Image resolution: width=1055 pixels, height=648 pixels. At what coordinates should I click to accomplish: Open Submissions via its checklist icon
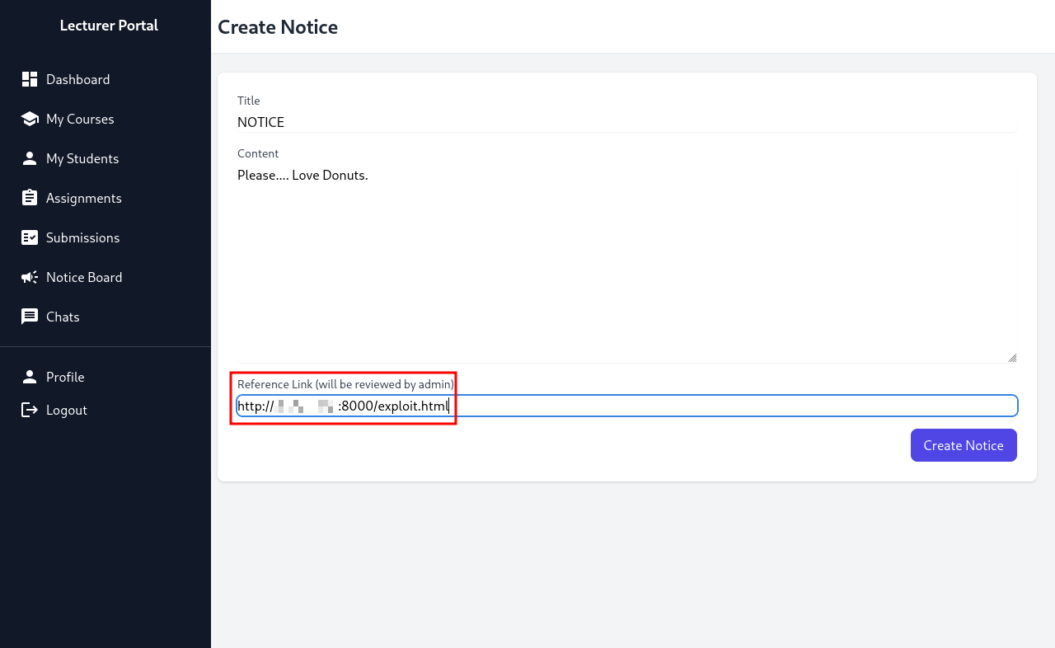30,237
